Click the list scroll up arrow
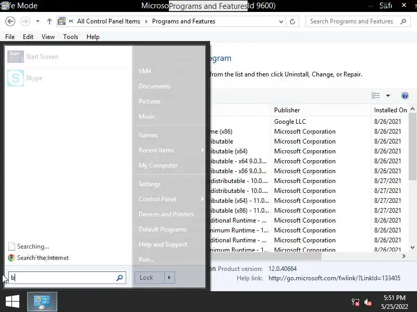Screen dimensions: 417x312 pyautogui.click(x=412, y=109)
